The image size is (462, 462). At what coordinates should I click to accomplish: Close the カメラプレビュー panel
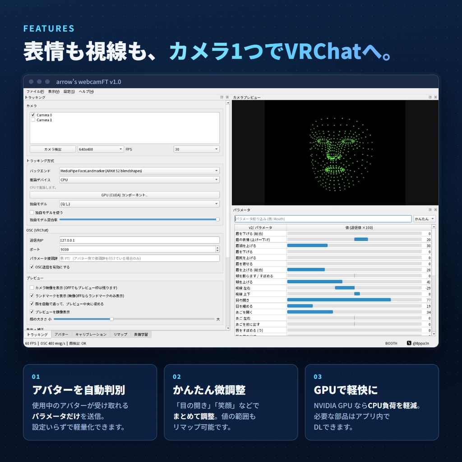coord(435,97)
